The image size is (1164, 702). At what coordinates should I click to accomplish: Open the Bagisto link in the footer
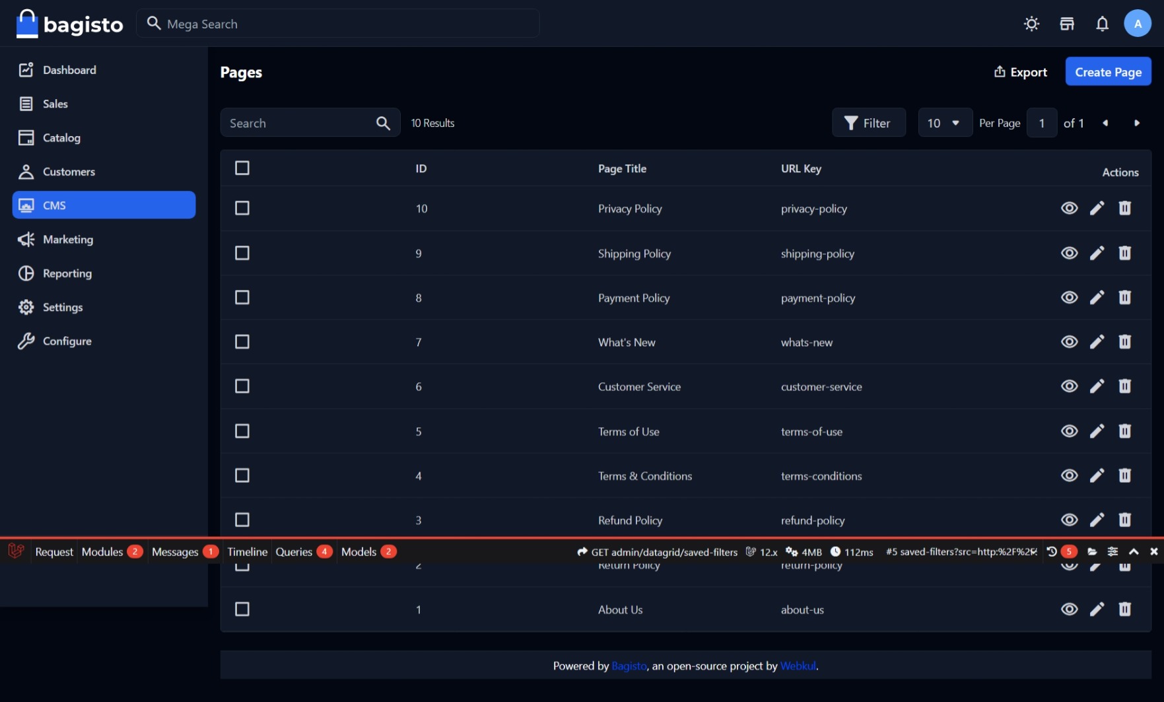coord(629,666)
